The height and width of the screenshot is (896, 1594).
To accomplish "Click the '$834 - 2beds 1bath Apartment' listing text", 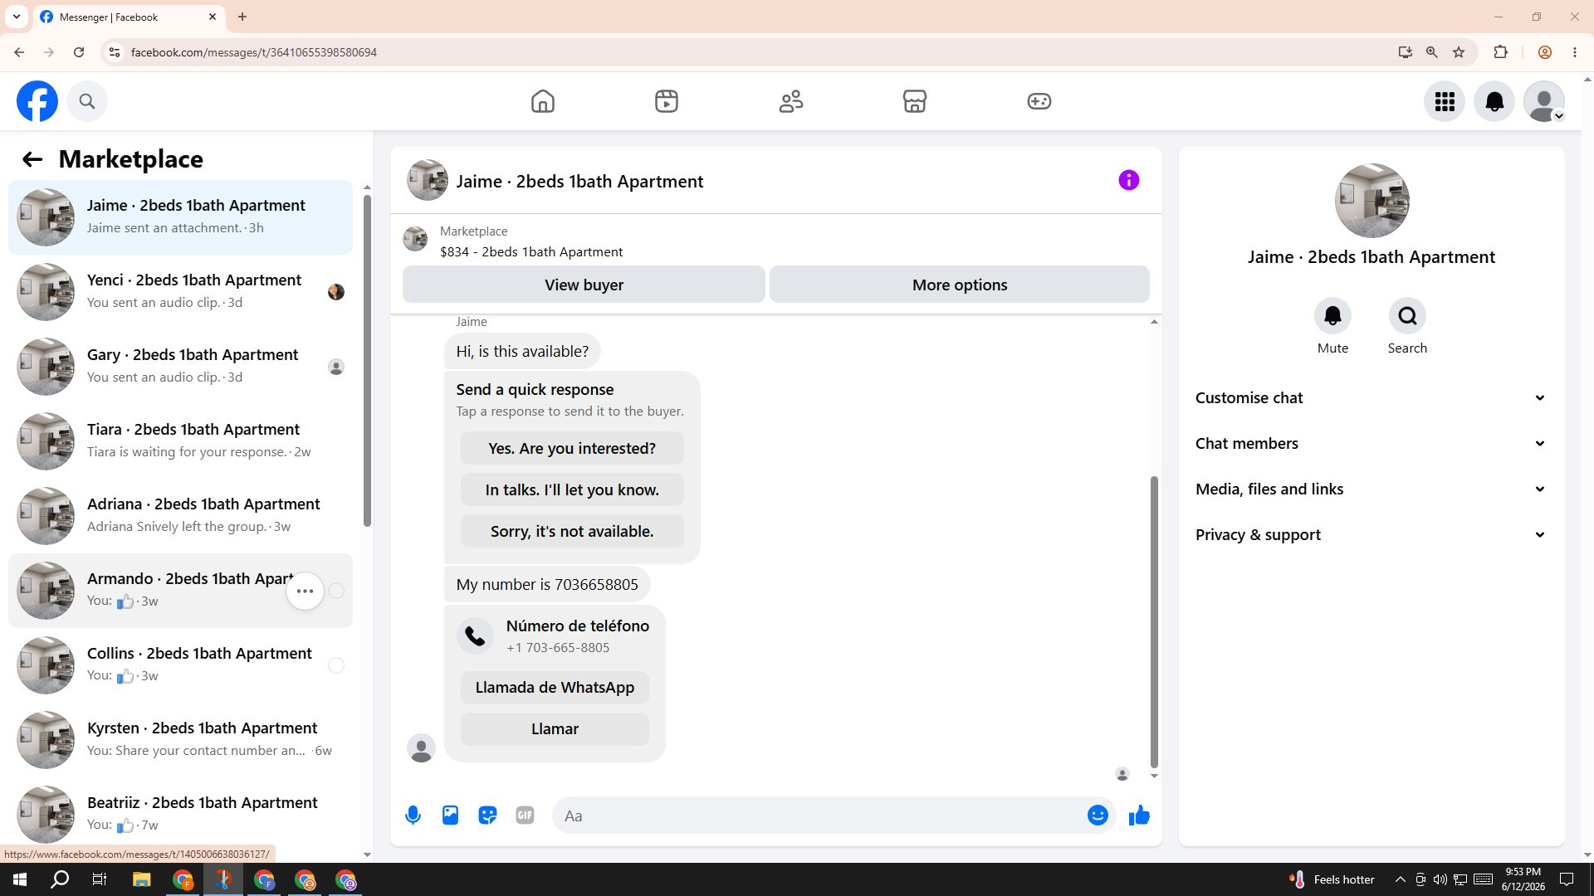I will tap(531, 252).
